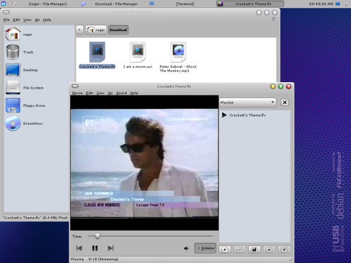Open Edit menu in video player
This screenshot has height=263, width=351.
(89, 93)
